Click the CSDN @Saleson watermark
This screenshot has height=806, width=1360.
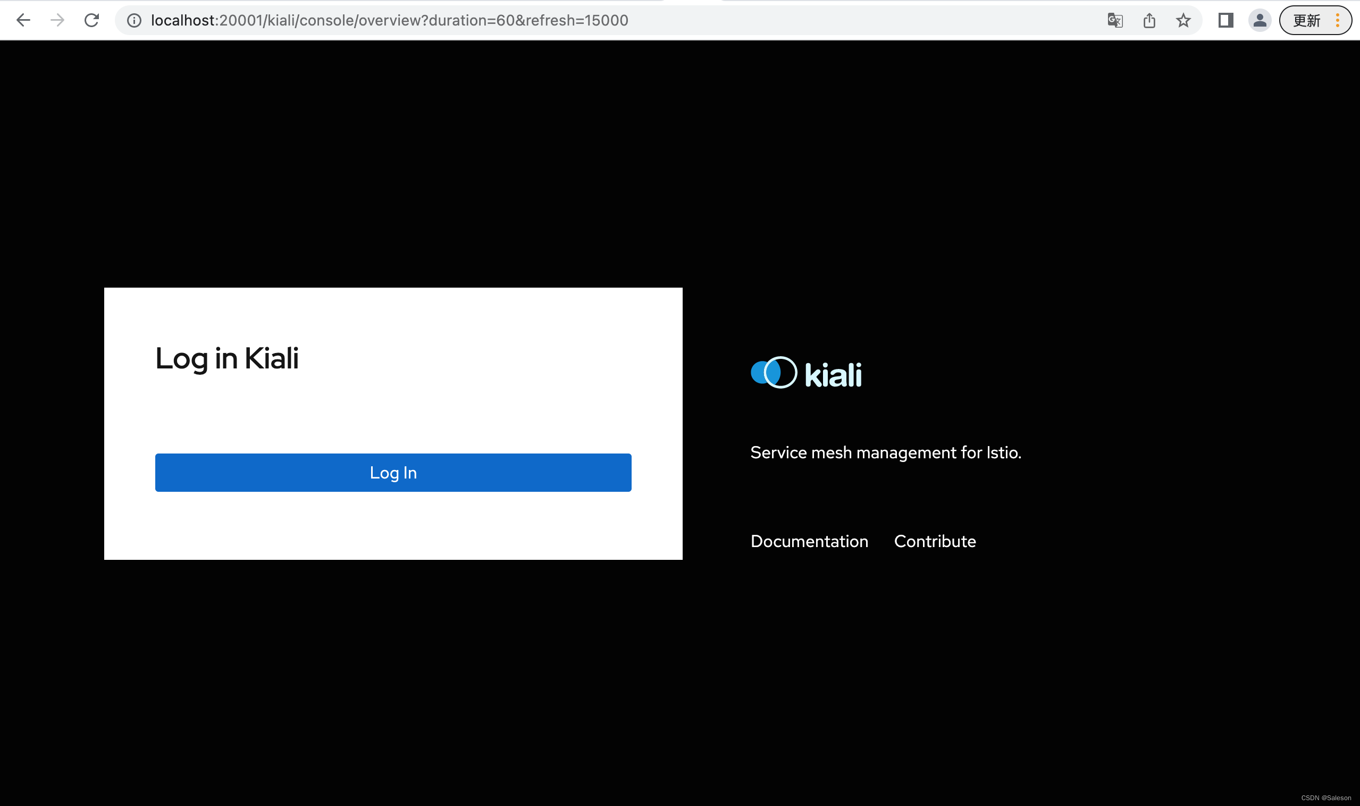click(x=1326, y=798)
